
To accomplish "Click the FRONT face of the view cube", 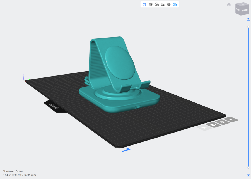I will 238,10.
